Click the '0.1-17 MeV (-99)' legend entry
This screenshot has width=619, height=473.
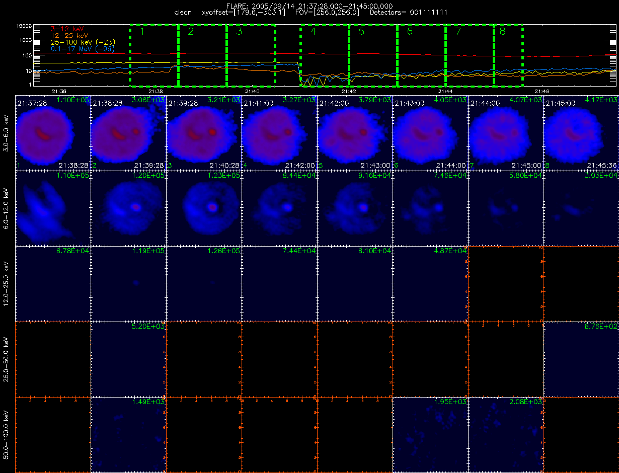point(83,49)
